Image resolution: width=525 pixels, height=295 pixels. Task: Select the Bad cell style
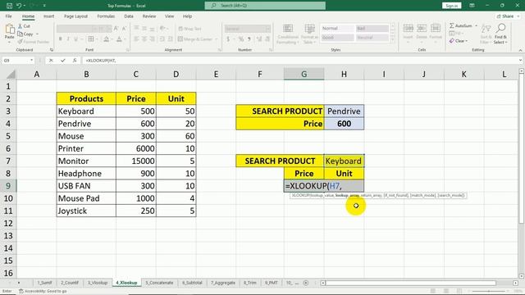pos(372,29)
